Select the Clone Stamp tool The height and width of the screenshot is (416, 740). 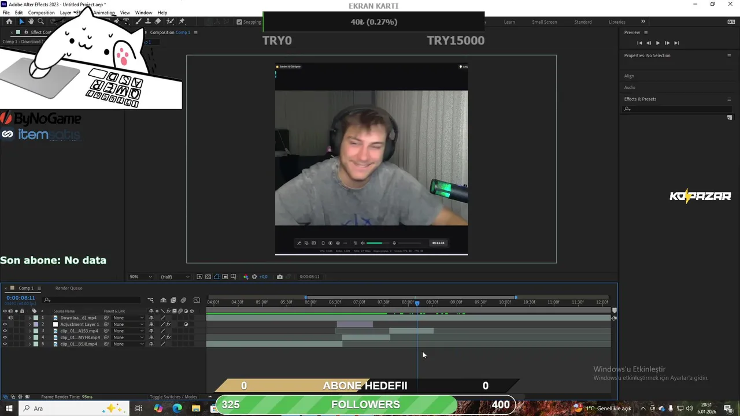[148, 21]
